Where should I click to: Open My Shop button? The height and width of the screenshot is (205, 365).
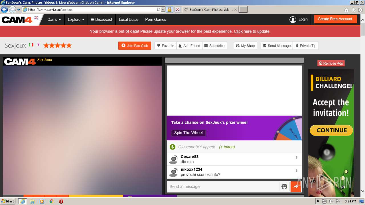(x=246, y=46)
